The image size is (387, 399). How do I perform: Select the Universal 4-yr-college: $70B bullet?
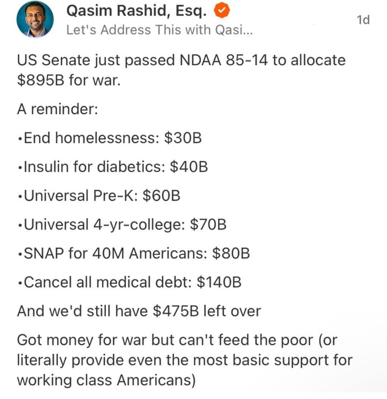click(x=122, y=224)
